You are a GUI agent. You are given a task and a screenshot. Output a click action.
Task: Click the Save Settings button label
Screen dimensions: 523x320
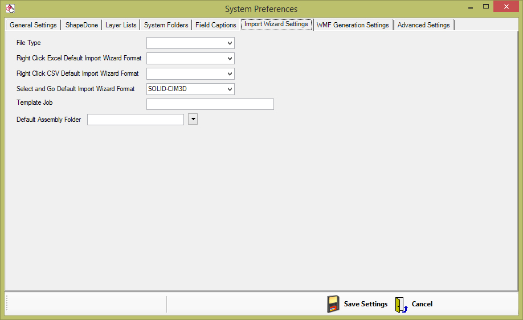(x=366, y=304)
